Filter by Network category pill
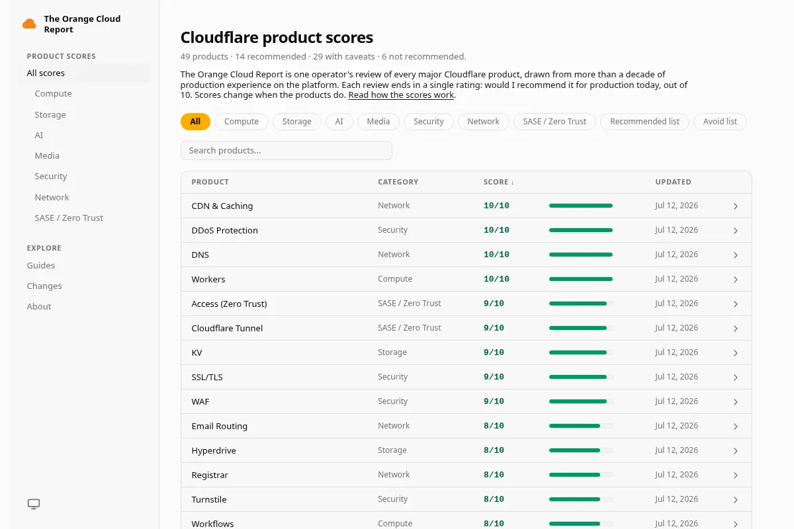The height and width of the screenshot is (529, 794). [484, 122]
